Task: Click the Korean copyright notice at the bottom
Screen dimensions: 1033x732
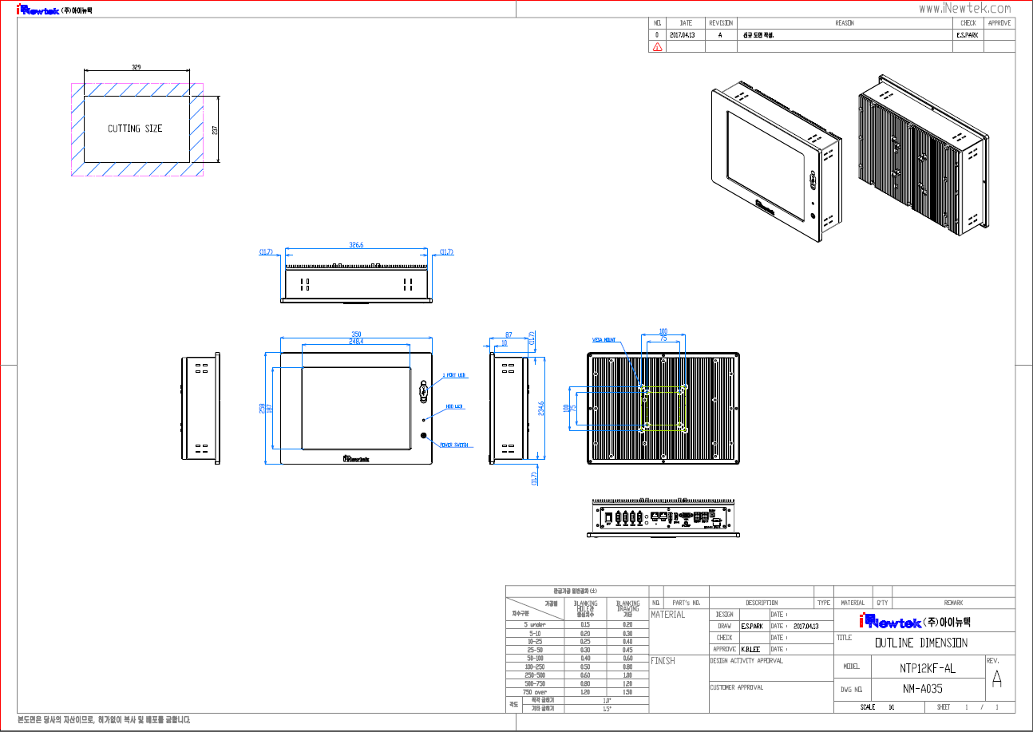Action: [104, 720]
